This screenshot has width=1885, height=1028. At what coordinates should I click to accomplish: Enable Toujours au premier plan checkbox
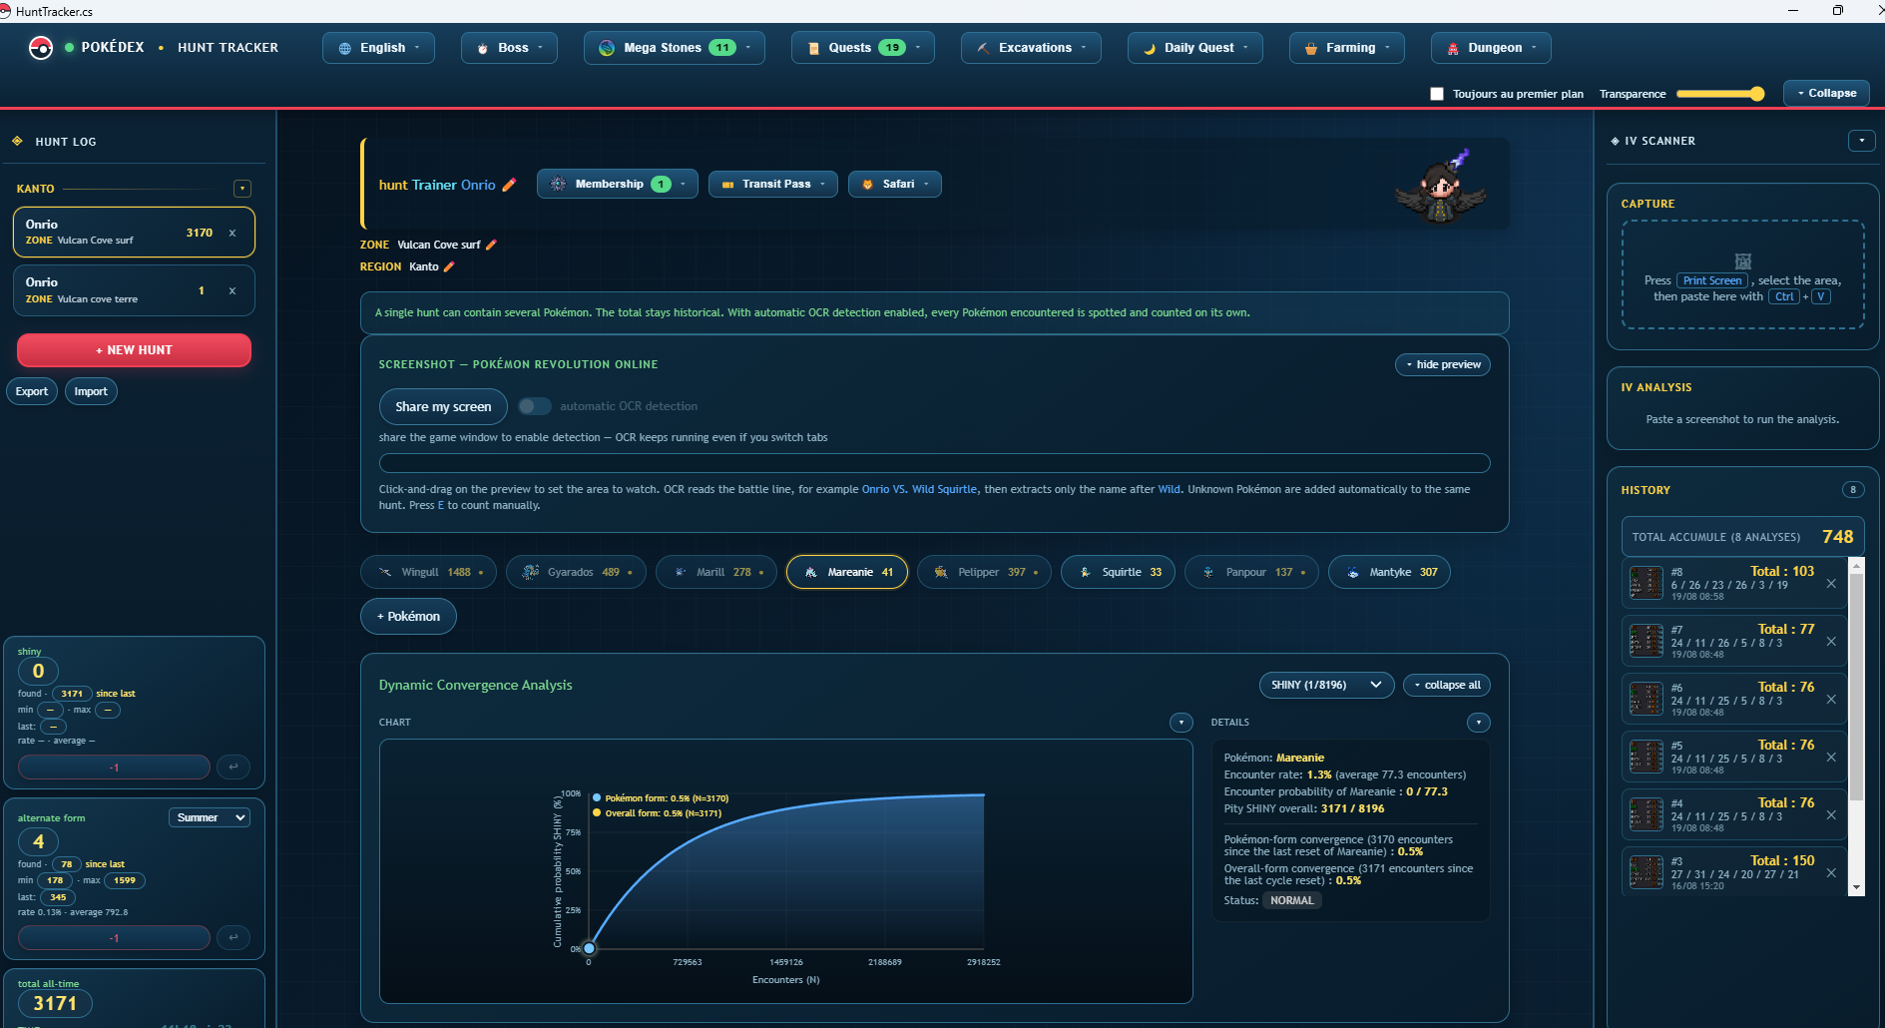[x=1437, y=94]
